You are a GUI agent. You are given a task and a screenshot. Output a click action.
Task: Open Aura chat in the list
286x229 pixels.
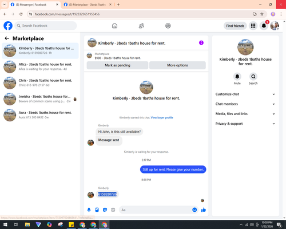click(x=40, y=115)
